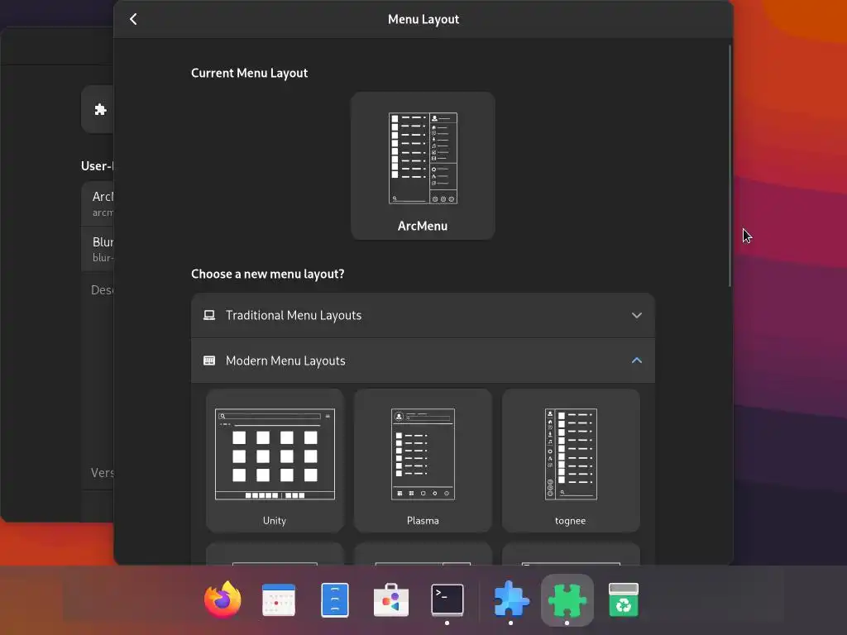Open the Calendar app in dock
Viewport: 847px width, 635px height.
279,599
